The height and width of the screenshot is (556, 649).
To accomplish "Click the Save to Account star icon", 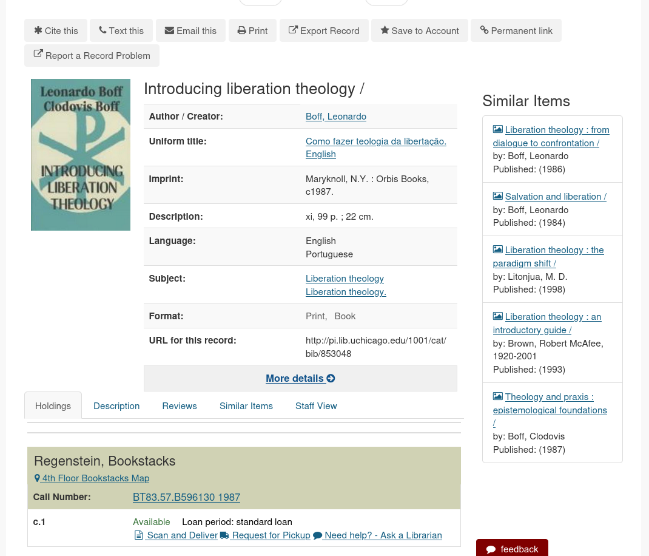I will point(385,30).
